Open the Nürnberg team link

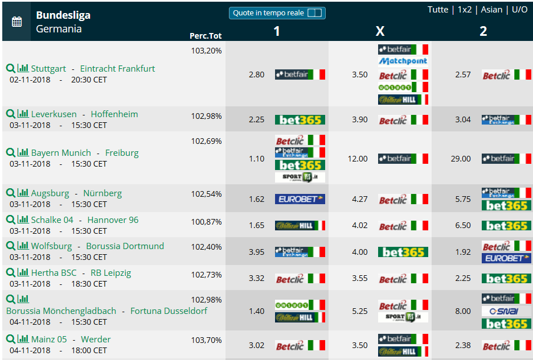102,193
